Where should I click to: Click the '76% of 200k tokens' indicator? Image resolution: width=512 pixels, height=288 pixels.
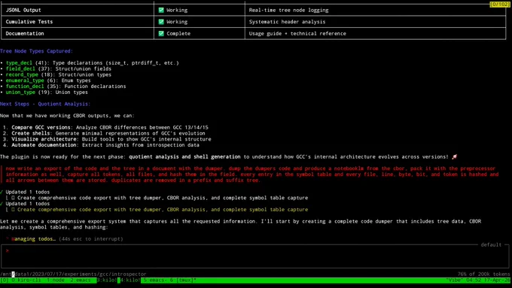pyautogui.click(x=483, y=274)
